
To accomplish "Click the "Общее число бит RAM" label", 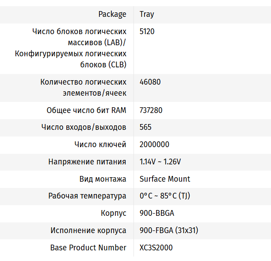I will (86, 110).
